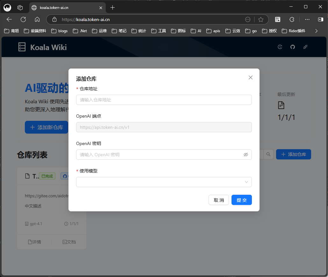Image resolution: width=328 pixels, height=277 pixels.
Task: Open browser extensions puzzle icon
Action: [292, 19]
